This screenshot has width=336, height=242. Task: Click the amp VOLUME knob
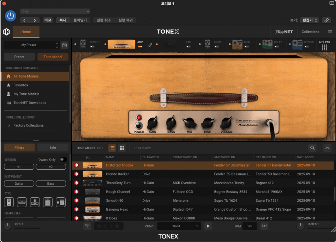point(226,123)
